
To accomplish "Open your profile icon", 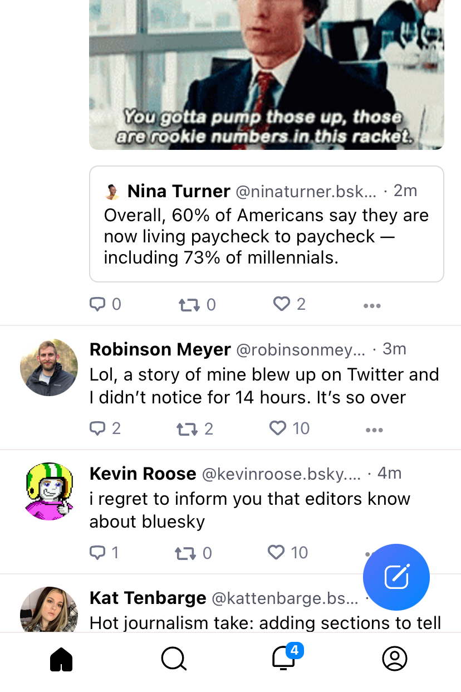I will tap(395, 659).
